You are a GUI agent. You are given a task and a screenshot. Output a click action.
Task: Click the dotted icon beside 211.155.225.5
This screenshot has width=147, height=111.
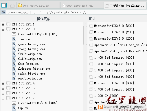point(8,88)
